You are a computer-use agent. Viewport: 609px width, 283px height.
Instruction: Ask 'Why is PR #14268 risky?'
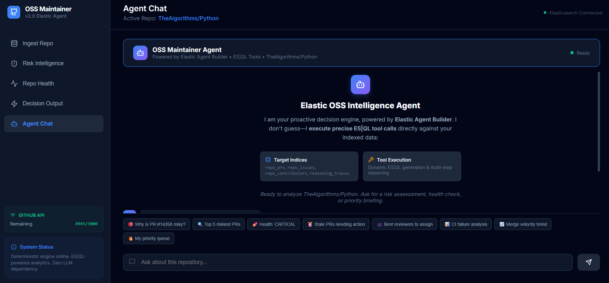157,224
